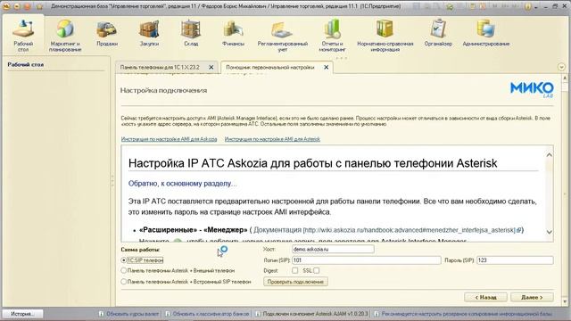This screenshot has width=571, height=321.
Task: Click the Рабочий стол sidebar heading
Action: (26, 64)
